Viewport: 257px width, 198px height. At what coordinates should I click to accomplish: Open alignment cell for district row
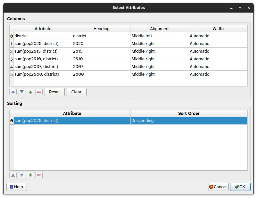click(x=159, y=36)
